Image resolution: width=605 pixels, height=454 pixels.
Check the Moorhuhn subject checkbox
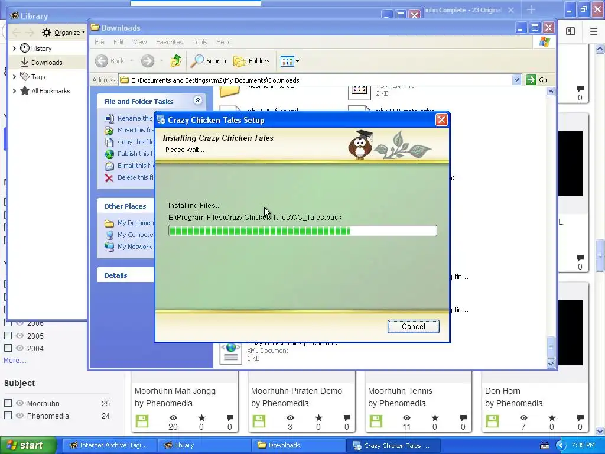[x=8, y=403]
